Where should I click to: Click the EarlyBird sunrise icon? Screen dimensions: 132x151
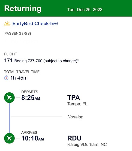pyautogui.click(x=7, y=24)
